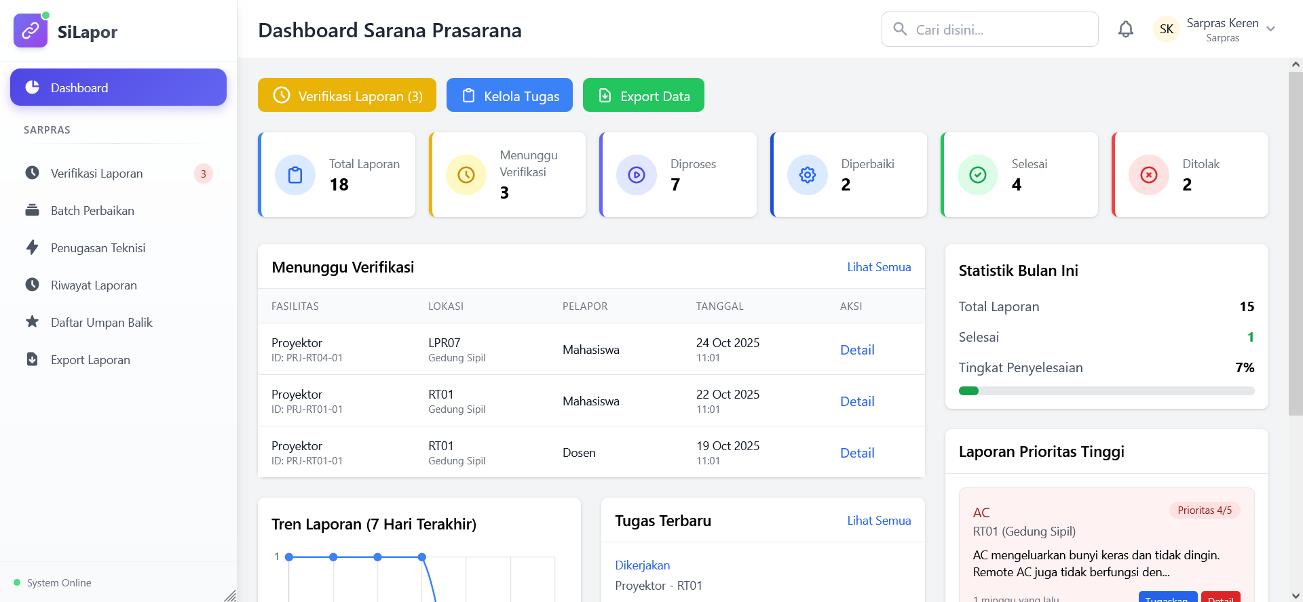This screenshot has width=1303, height=602.
Task: Click the Selesai checkmark icon
Action: [978, 175]
